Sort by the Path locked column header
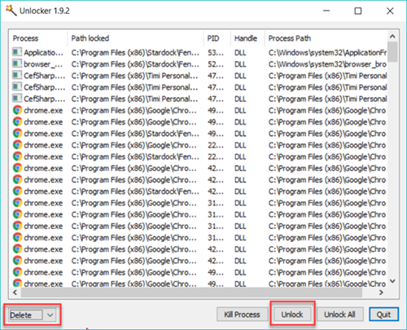The width and height of the screenshot is (407, 330). [135, 38]
